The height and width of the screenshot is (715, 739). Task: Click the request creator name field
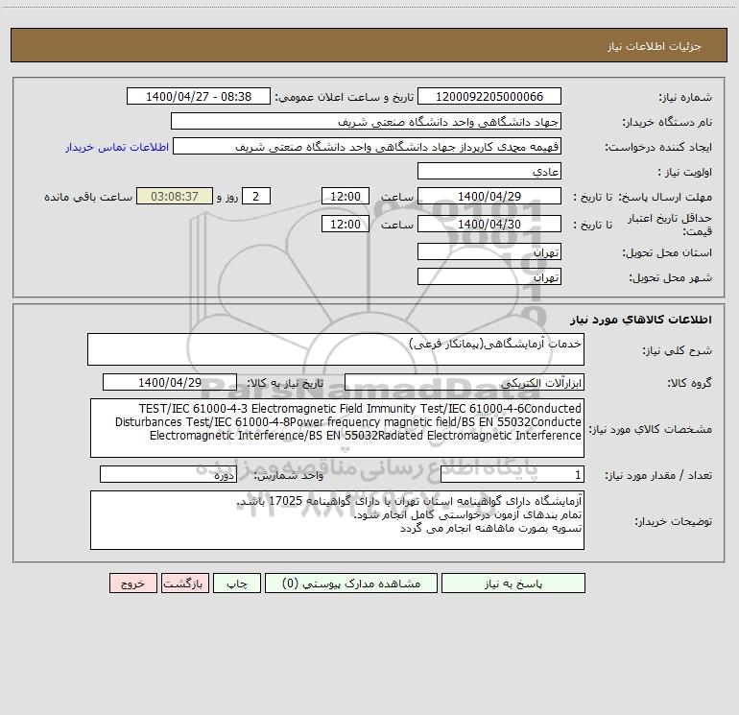[x=368, y=147]
